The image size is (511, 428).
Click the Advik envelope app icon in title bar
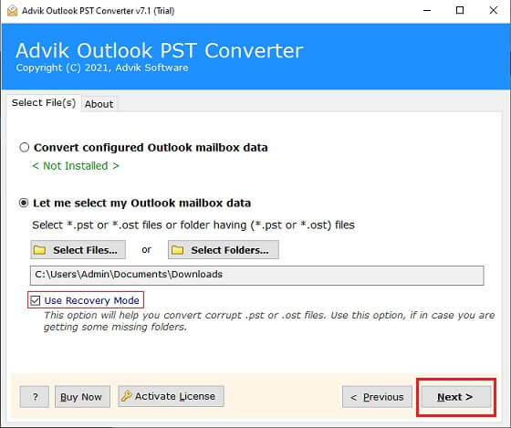point(12,11)
